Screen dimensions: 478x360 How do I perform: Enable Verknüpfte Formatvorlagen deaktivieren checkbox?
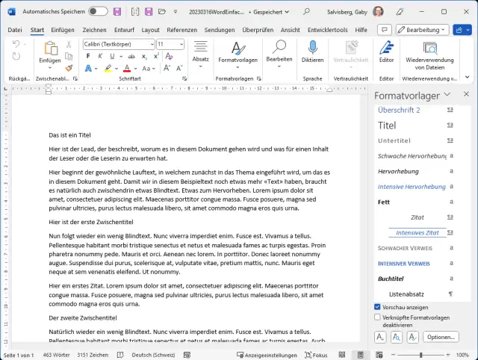[x=377, y=317]
